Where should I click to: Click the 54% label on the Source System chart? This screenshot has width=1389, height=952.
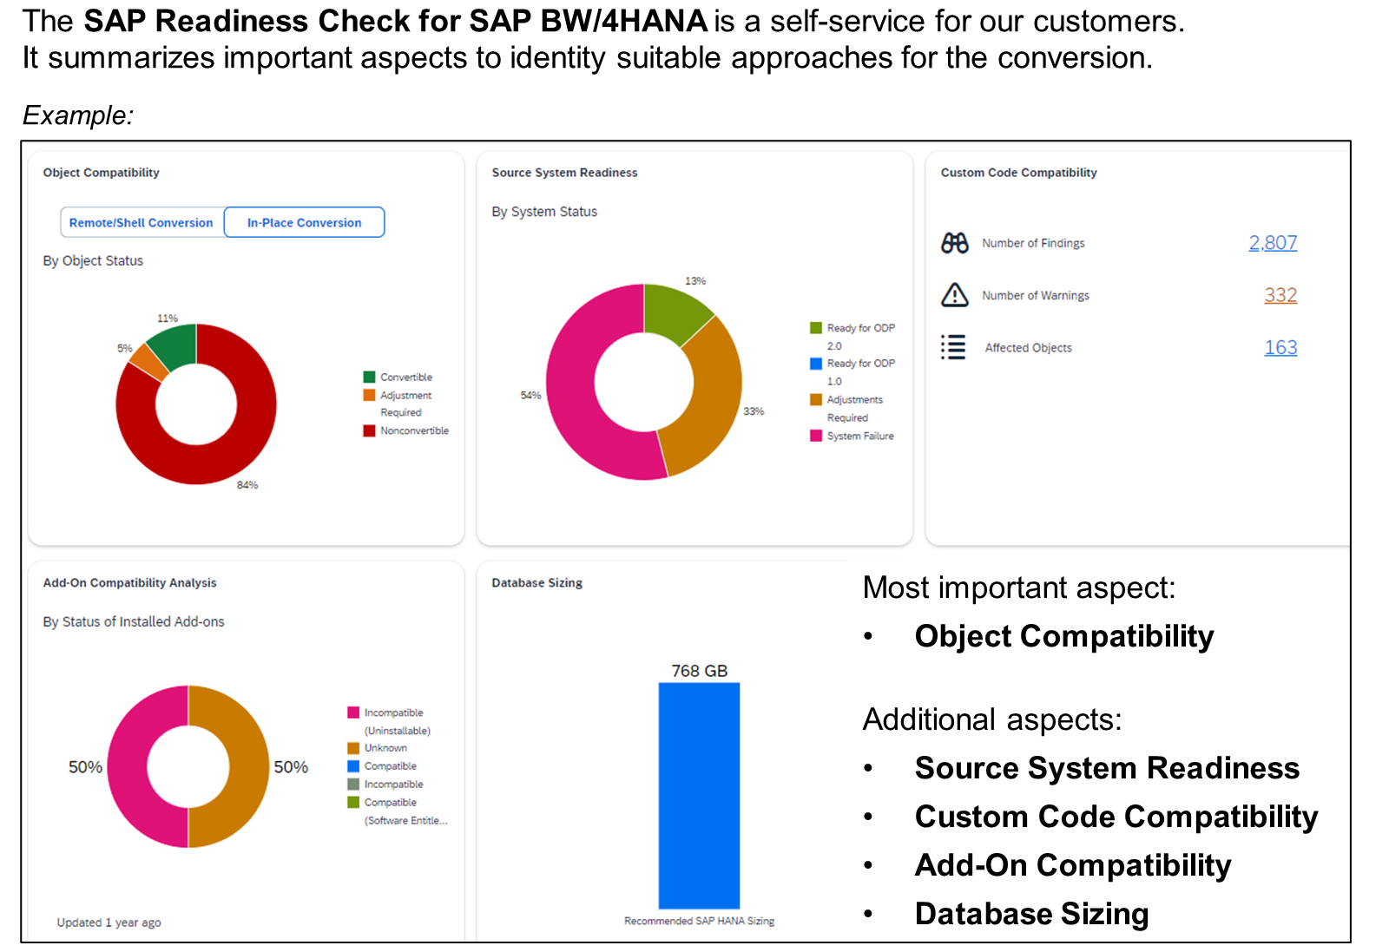[530, 396]
